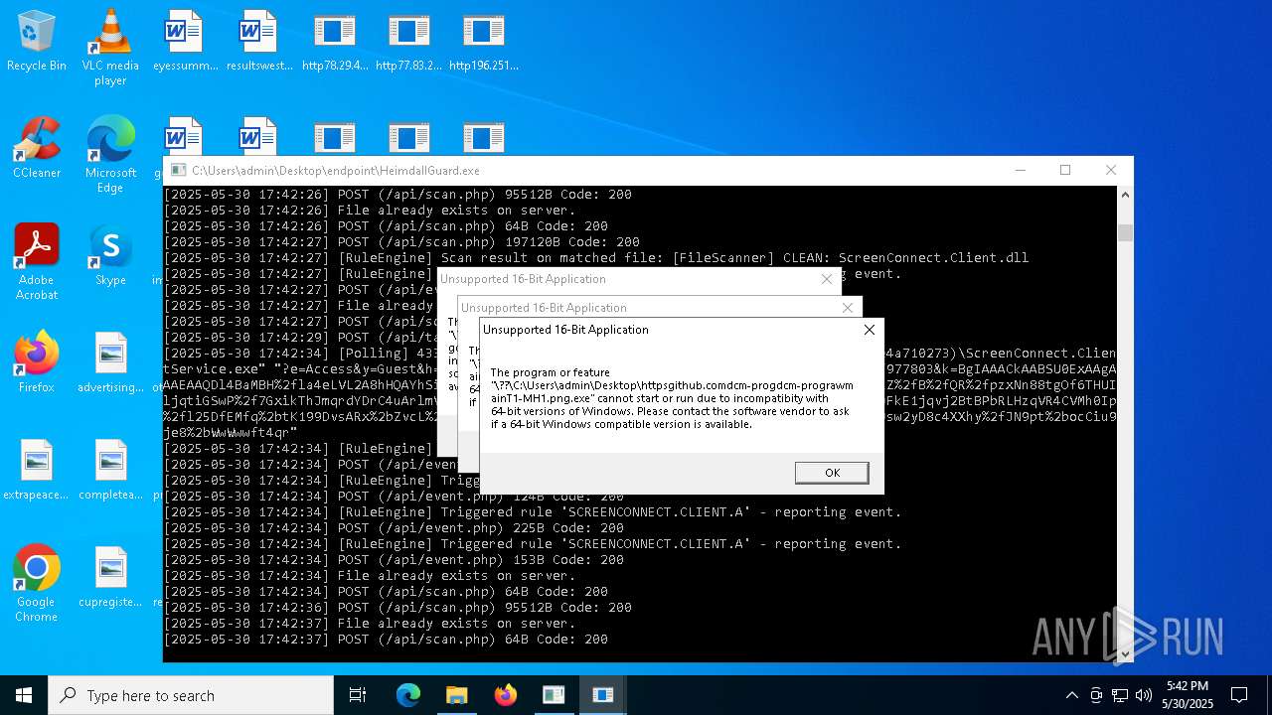Open the HeimdallGuard console window system menu icon
The width and height of the screenshot is (1272, 715).
pos(178,171)
